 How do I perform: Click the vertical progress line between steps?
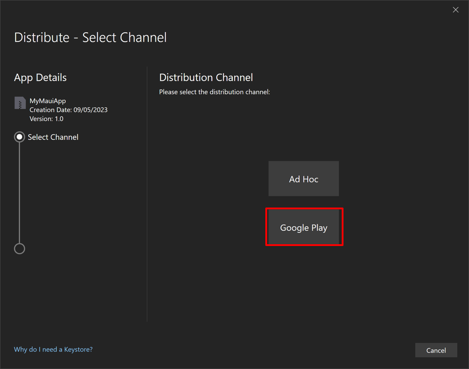(x=19, y=192)
